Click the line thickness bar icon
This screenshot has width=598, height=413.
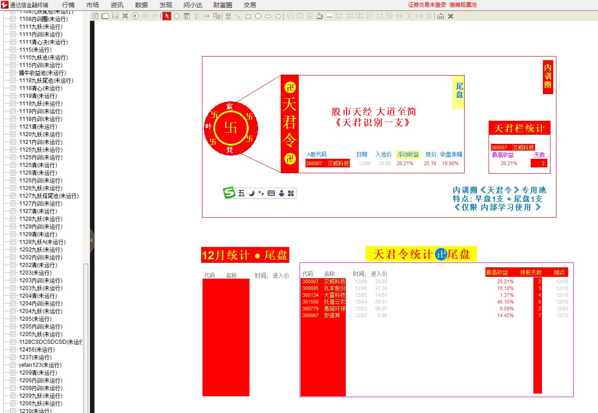coord(330,16)
